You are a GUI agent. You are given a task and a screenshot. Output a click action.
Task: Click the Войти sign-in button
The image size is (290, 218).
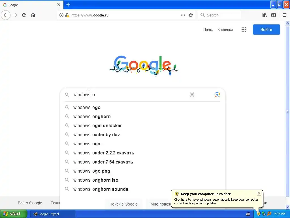tap(266, 30)
